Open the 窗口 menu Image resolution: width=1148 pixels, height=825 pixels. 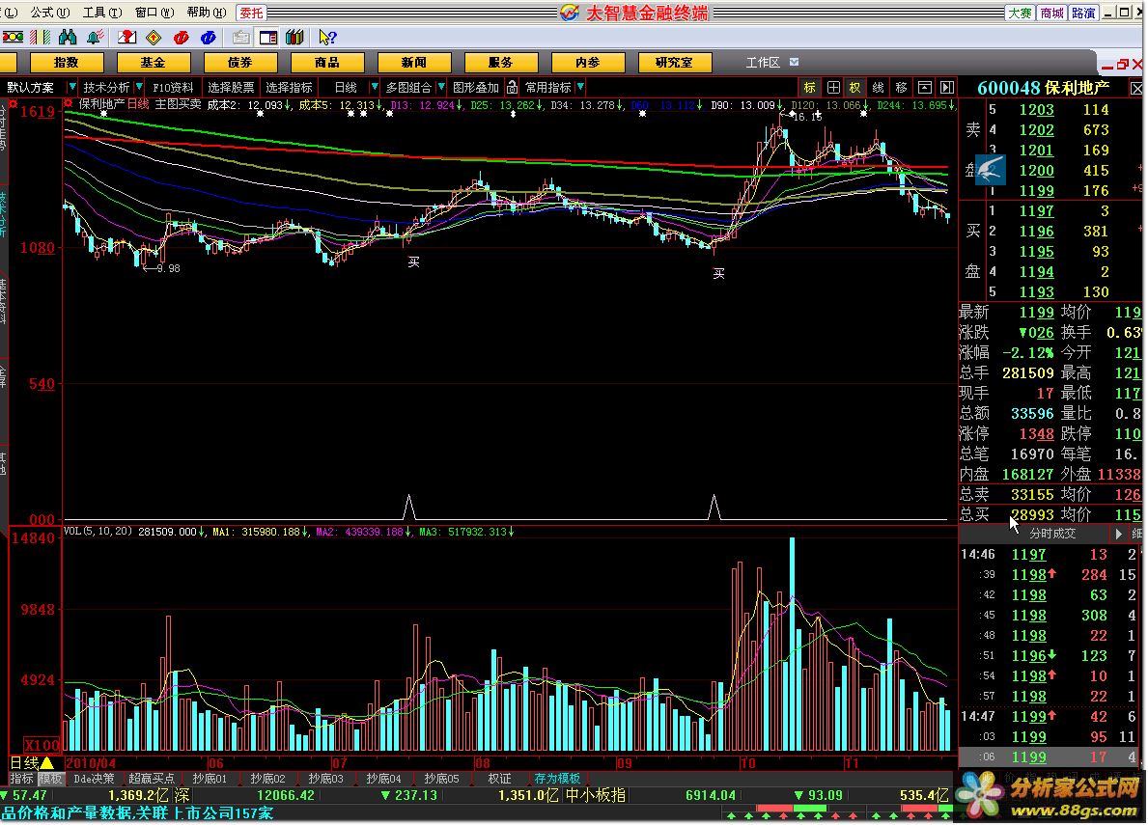(154, 13)
